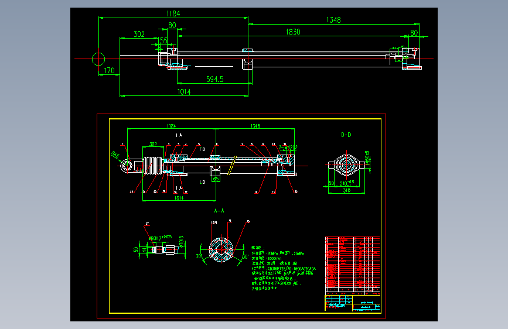Select the large "302" dimension in the top view
The image size is (508, 329).
139,34
